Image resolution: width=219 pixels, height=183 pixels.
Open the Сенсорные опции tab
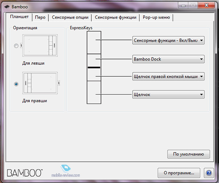point(70,17)
